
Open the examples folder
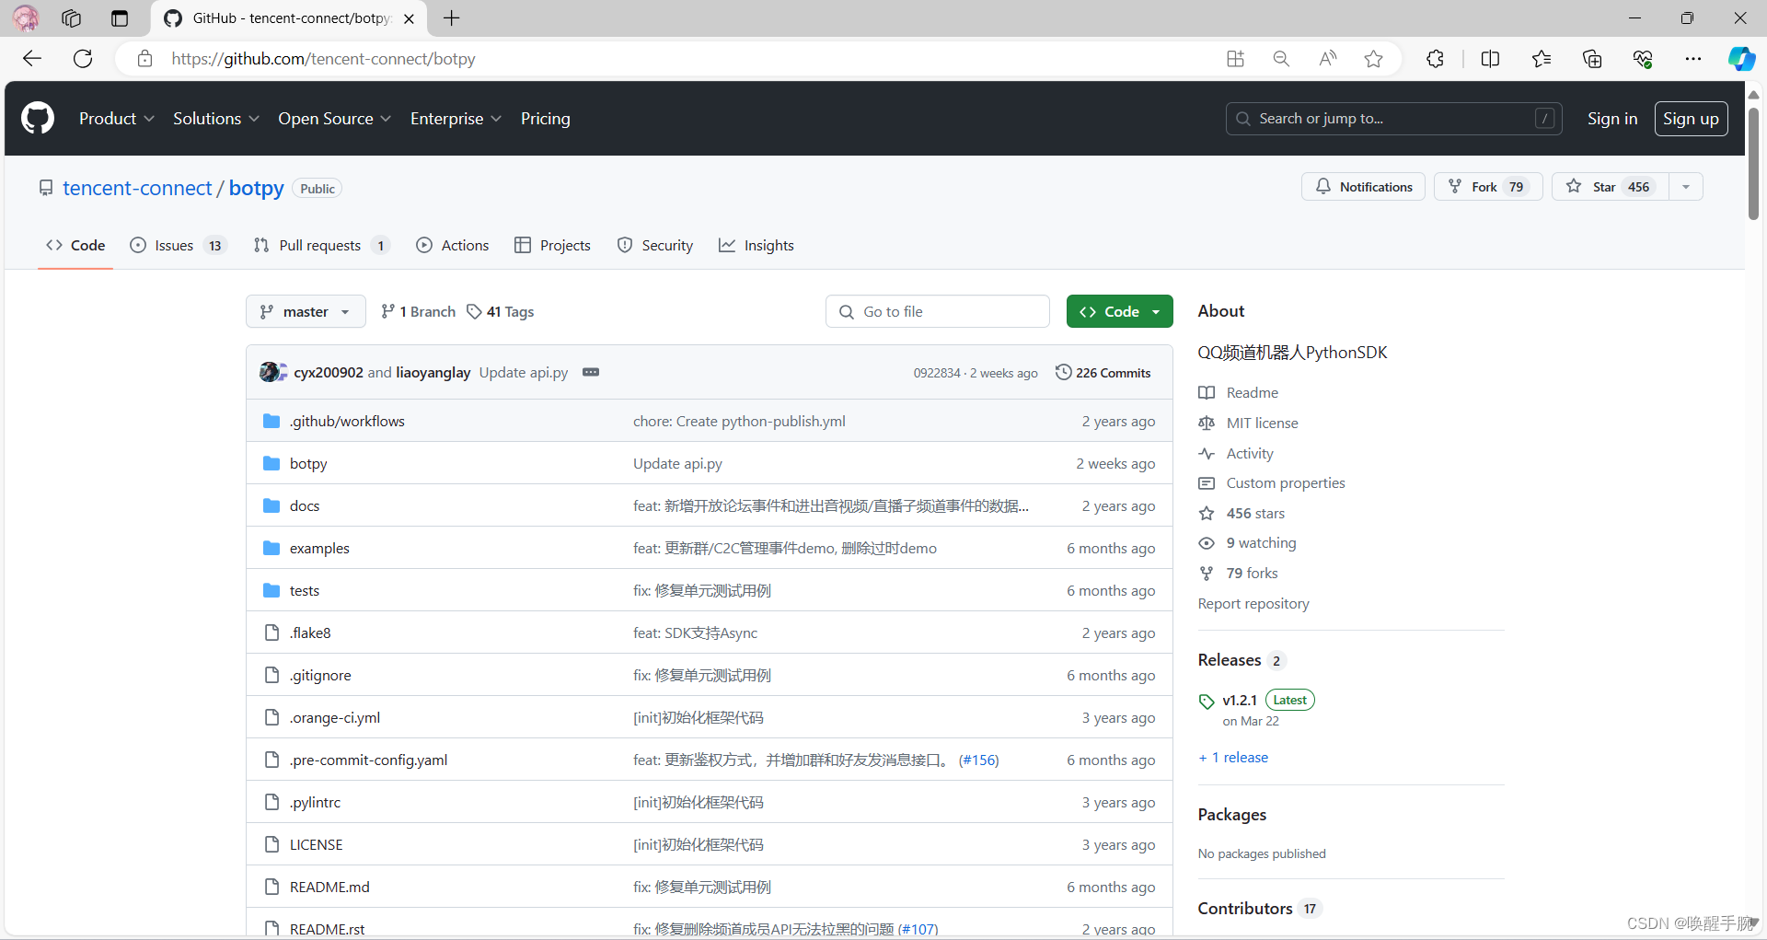click(319, 548)
